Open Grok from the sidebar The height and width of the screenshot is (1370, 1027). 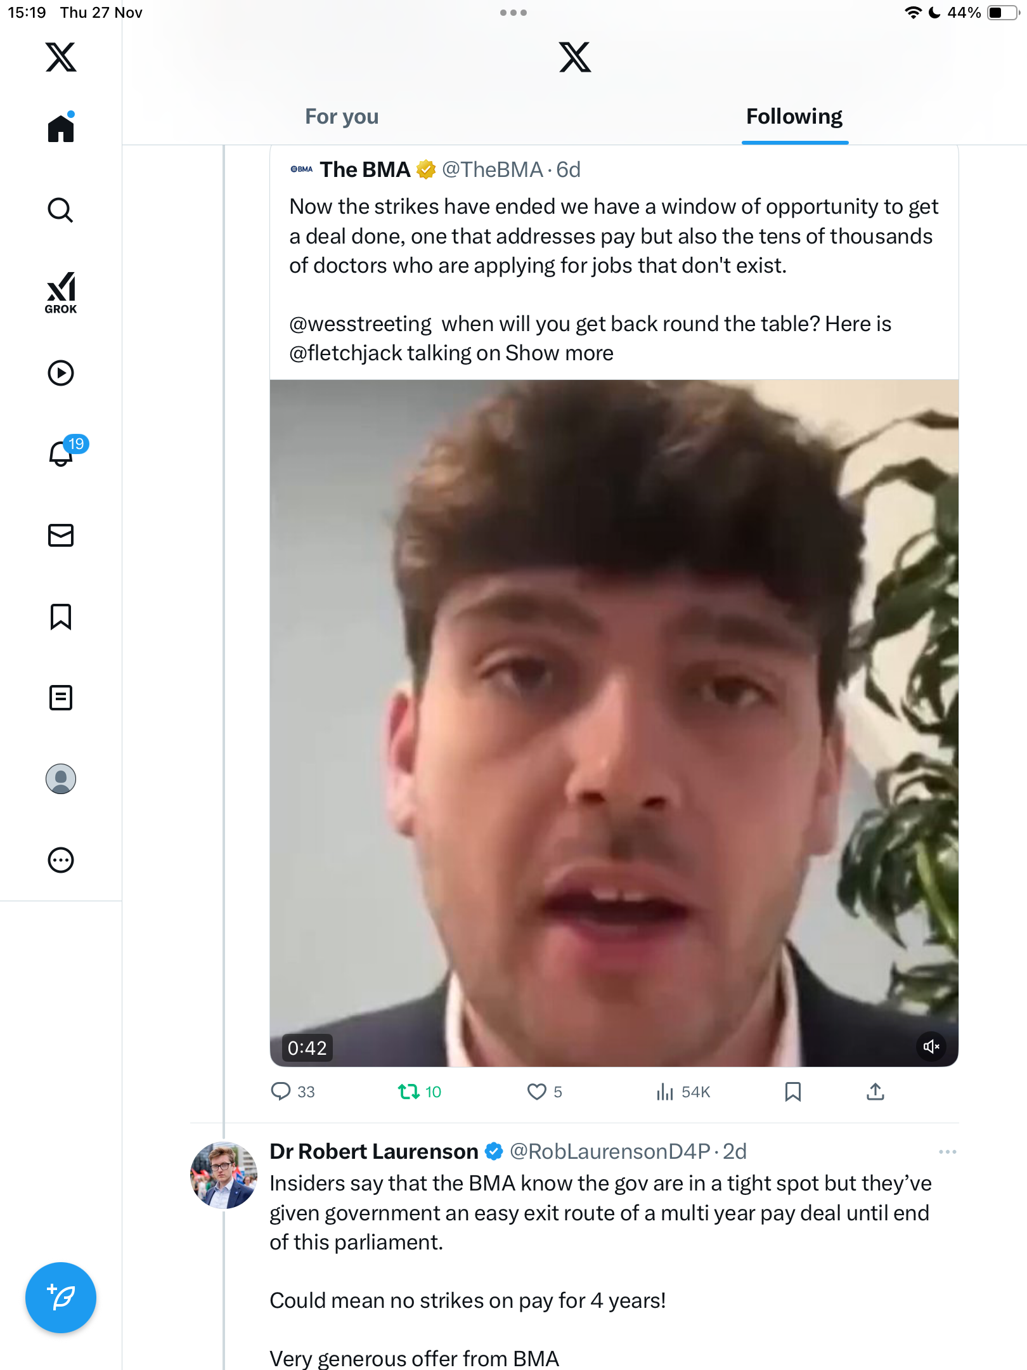61,292
